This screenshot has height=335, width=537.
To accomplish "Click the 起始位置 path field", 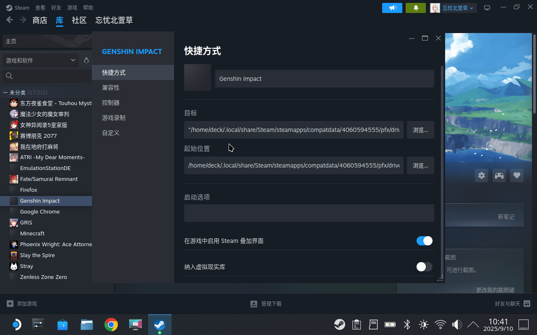I will pyautogui.click(x=294, y=165).
